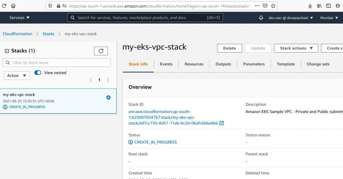343x179 pixels.
Task: Click the Delete stack button
Action: pos(229,48)
